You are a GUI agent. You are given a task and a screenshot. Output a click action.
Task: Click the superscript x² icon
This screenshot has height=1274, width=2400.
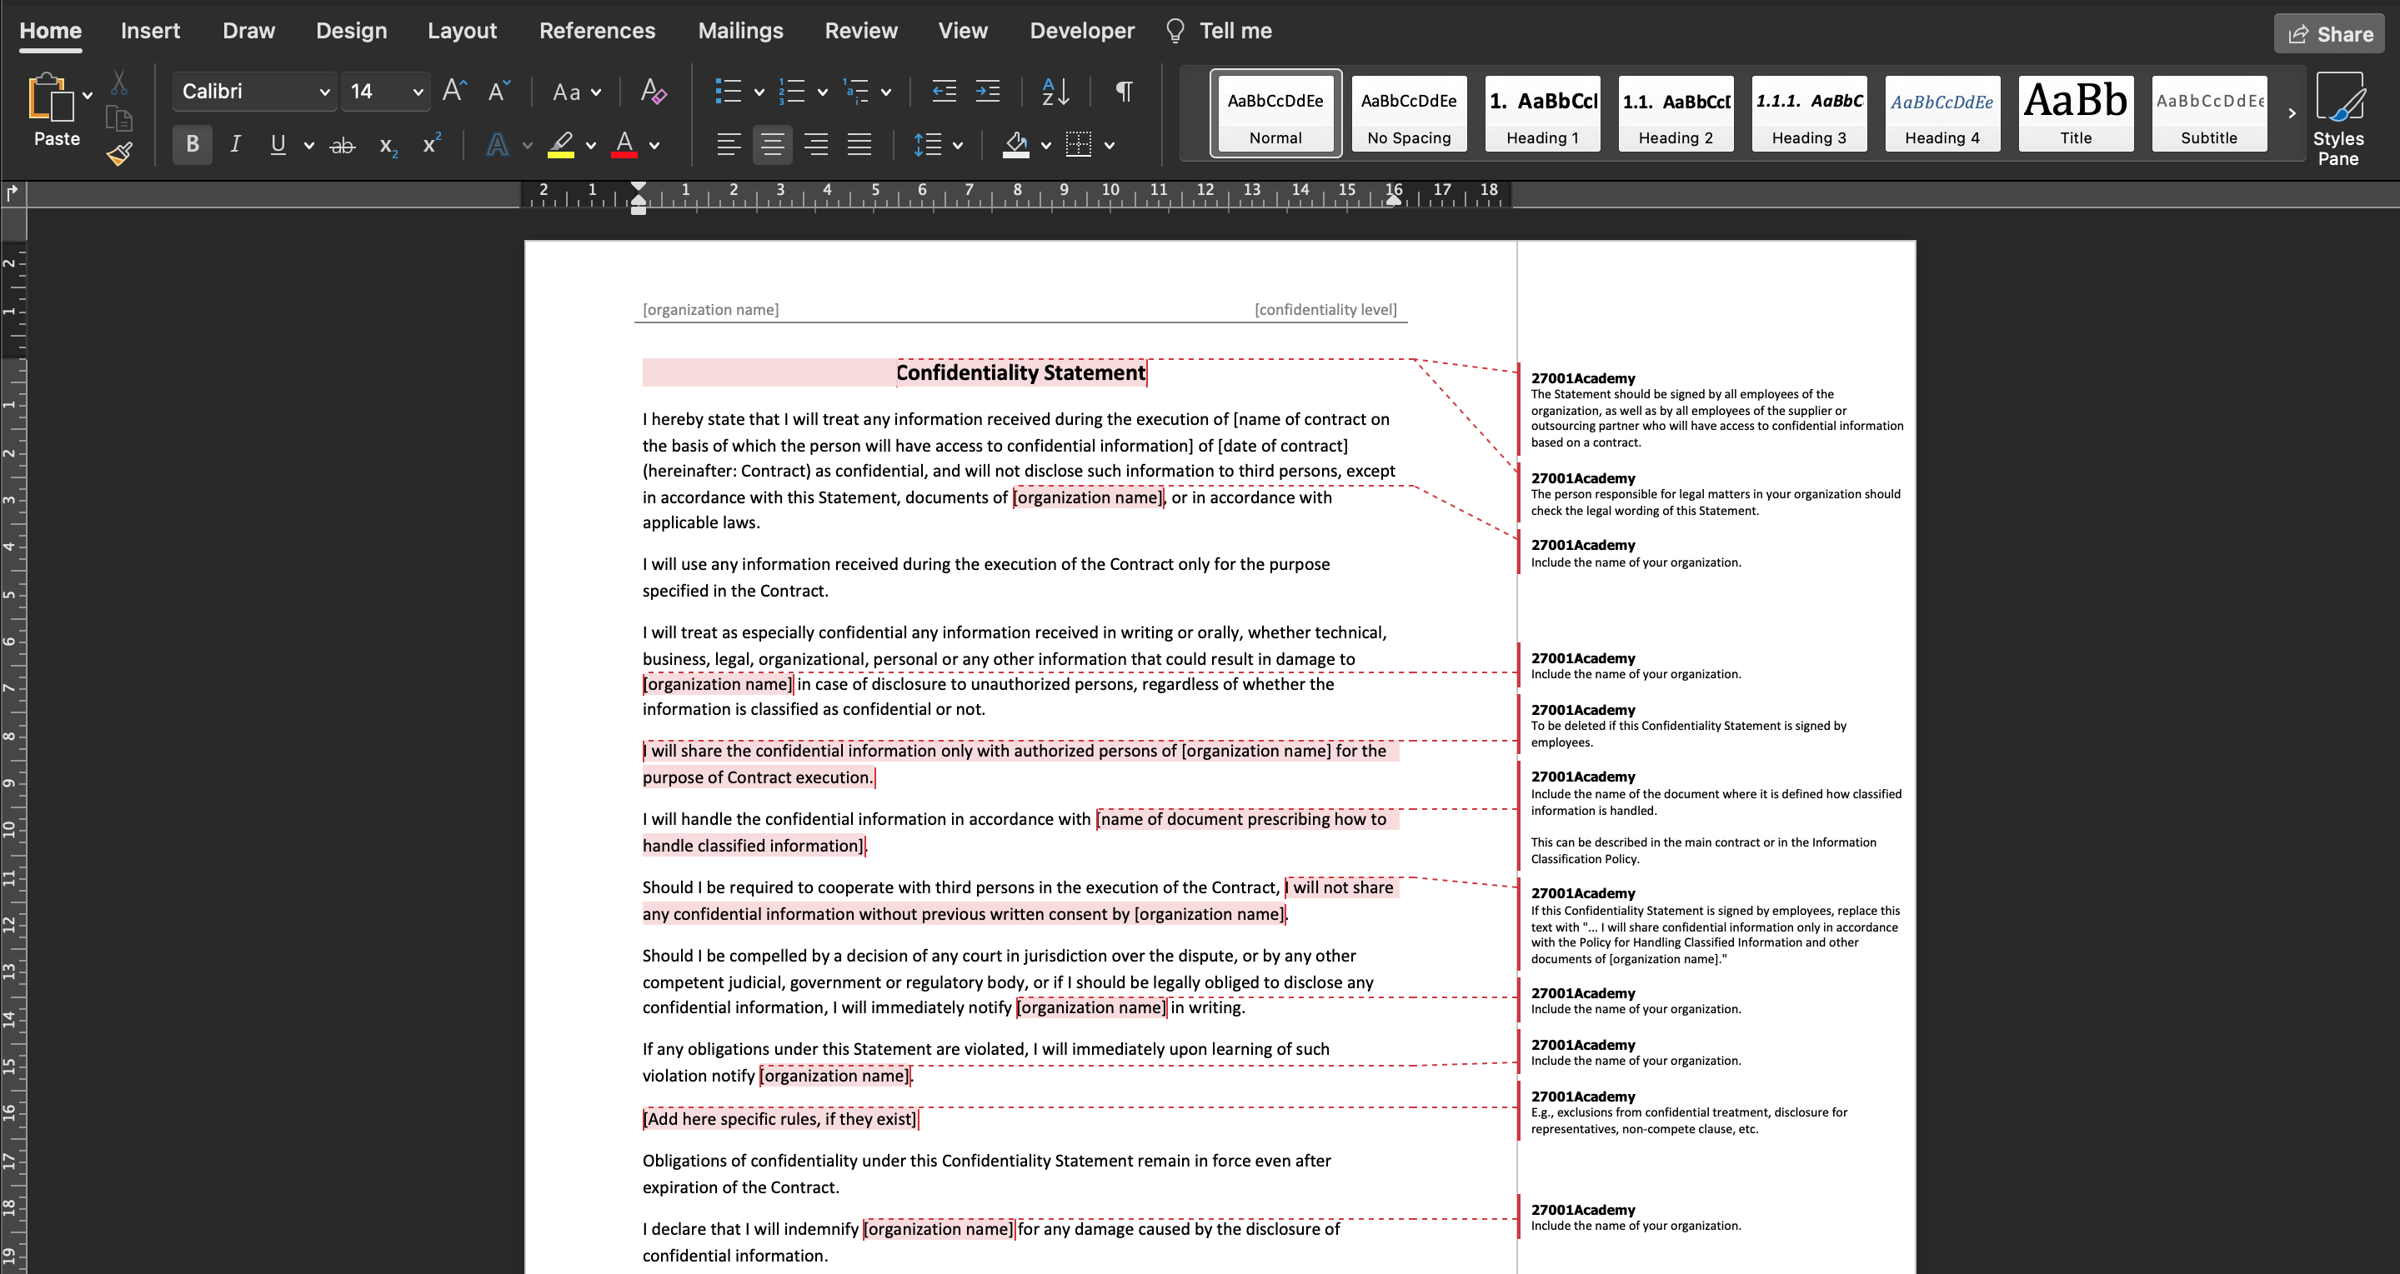(431, 144)
